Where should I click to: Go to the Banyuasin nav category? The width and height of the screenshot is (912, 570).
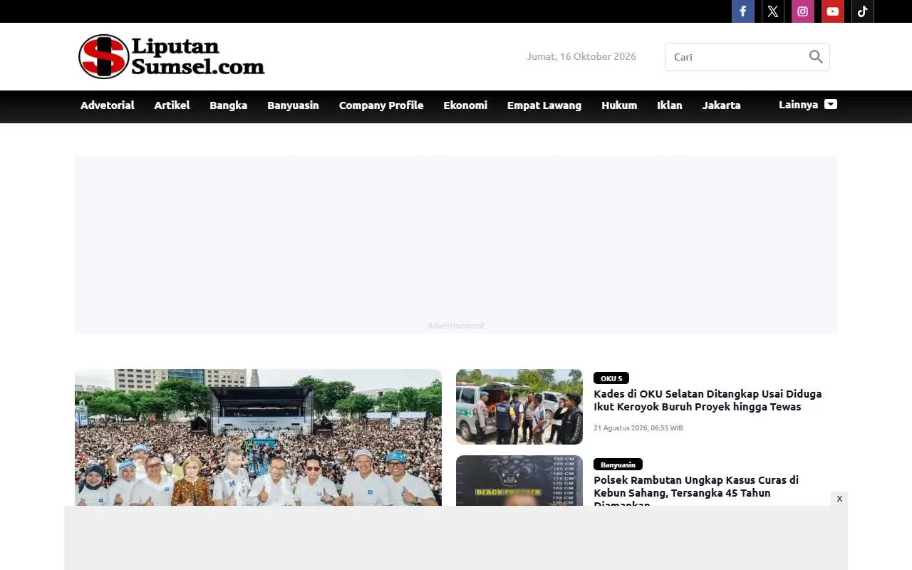(x=293, y=105)
